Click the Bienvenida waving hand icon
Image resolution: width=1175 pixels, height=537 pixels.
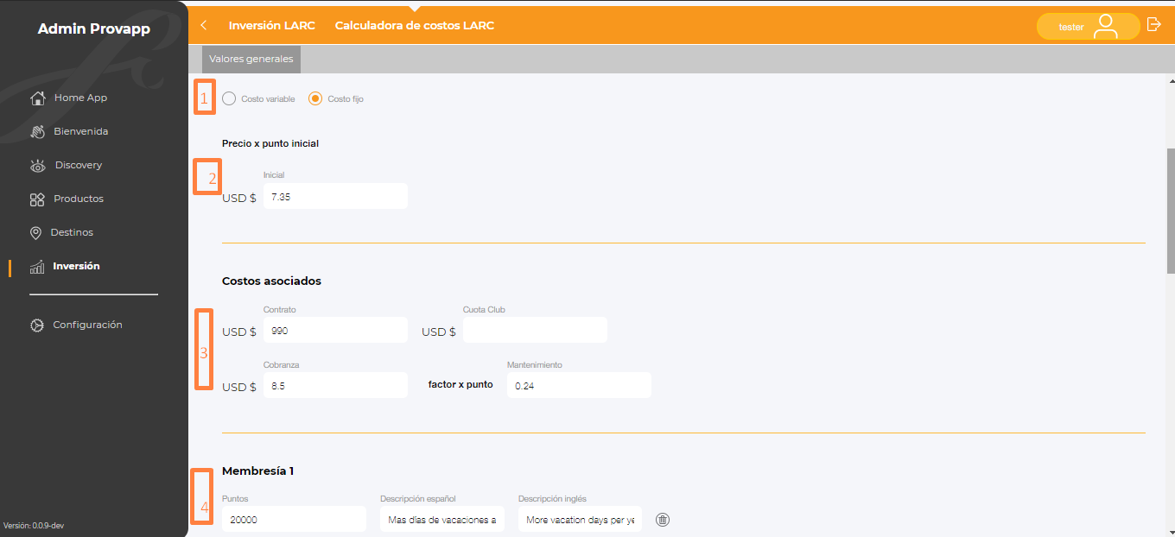coord(37,131)
